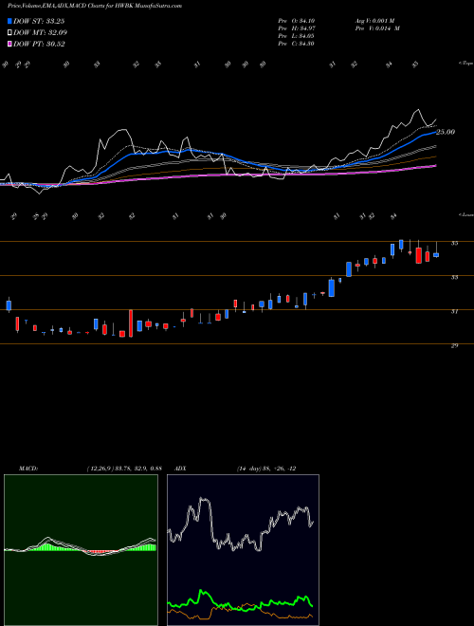
Task: Select the 'DOW ST: 33.23' legend label
Action: click(39, 21)
